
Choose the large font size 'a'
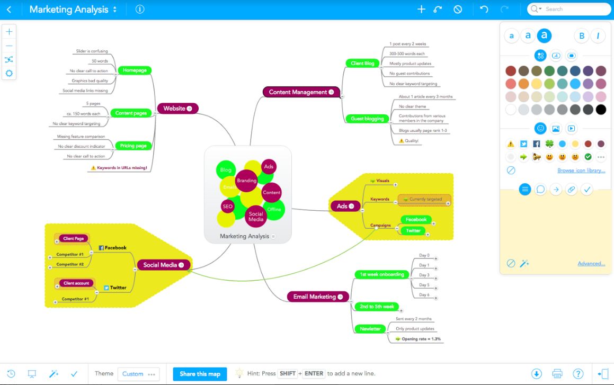pos(544,35)
